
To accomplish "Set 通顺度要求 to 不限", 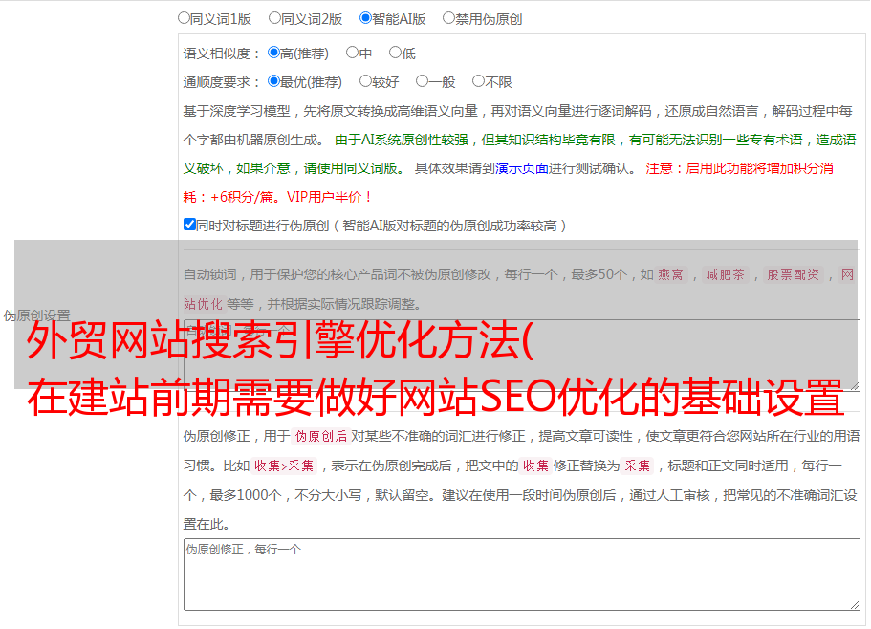I will coord(478,81).
